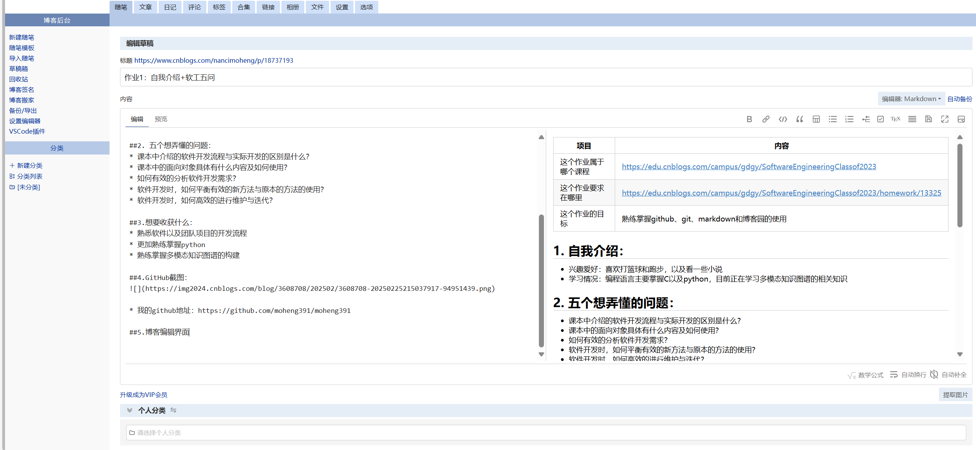This screenshot has width=976, height=450.
Task: Click the swap icon beside 个人分类
Action: [173, 410]
